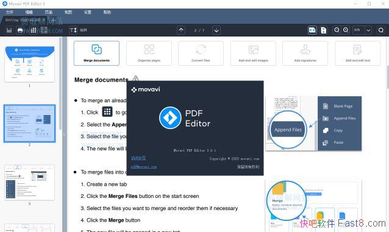This screenshot has height=232, width=389.
Task: Click the Movavi app icon in title bar
Action: click(x=5, y=4)
